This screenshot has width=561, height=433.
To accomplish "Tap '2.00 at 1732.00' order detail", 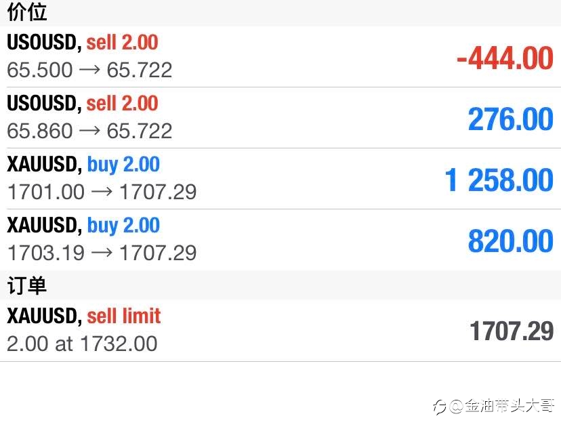I will click(x=82, y=344).
